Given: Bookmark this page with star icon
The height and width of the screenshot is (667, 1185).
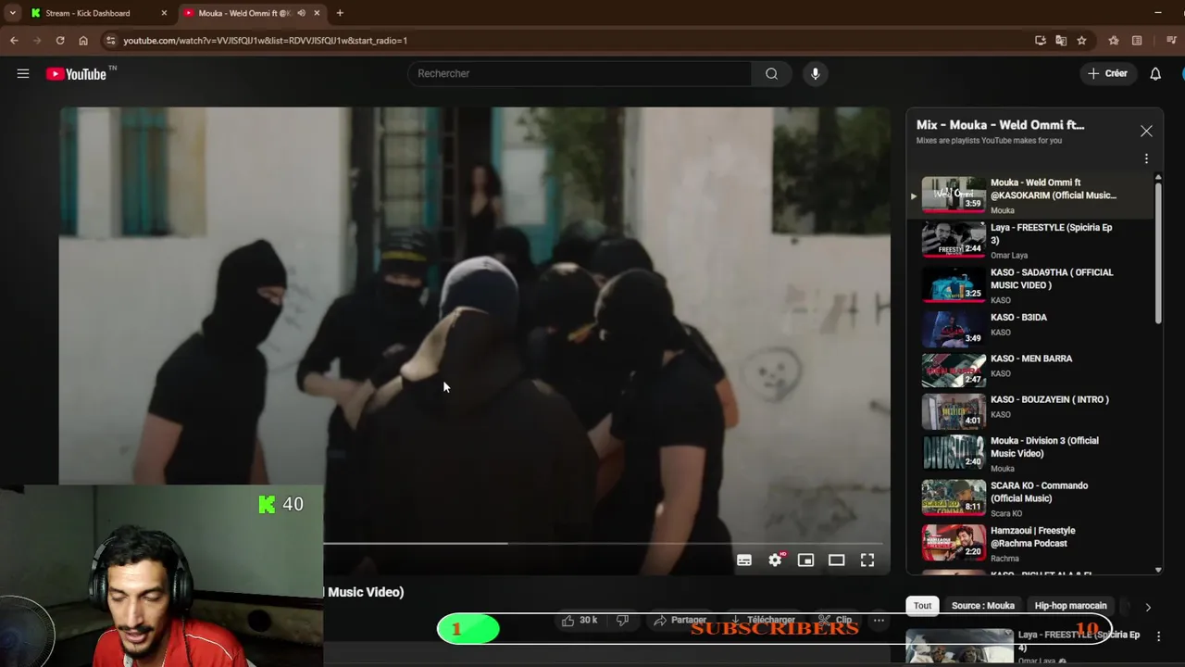Looking at the screenshot, I should click(x=1081, y=41).
